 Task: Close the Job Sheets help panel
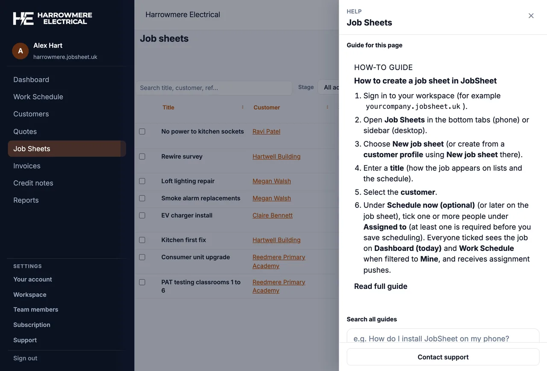[531, 16]
